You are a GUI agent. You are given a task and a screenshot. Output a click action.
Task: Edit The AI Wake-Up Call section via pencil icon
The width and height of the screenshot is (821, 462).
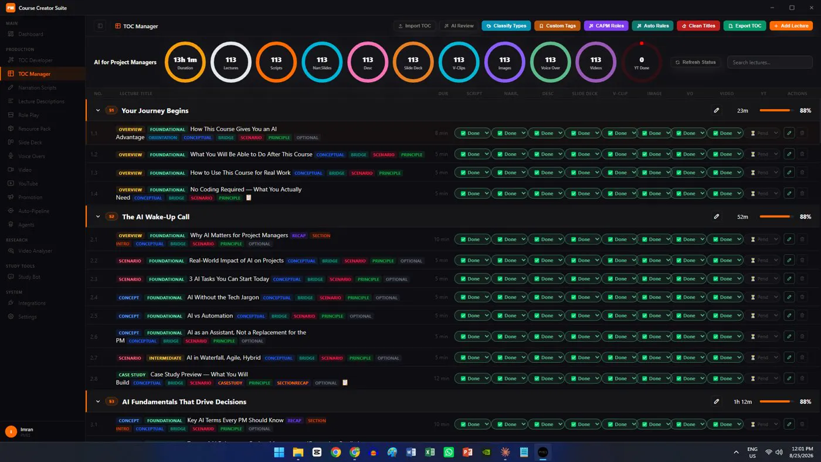pos(716,217)
